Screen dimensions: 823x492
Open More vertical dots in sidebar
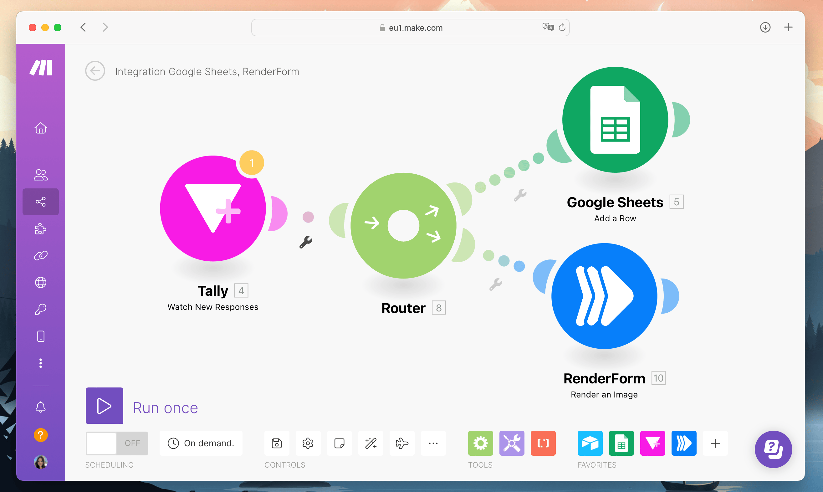coord(41,363)
